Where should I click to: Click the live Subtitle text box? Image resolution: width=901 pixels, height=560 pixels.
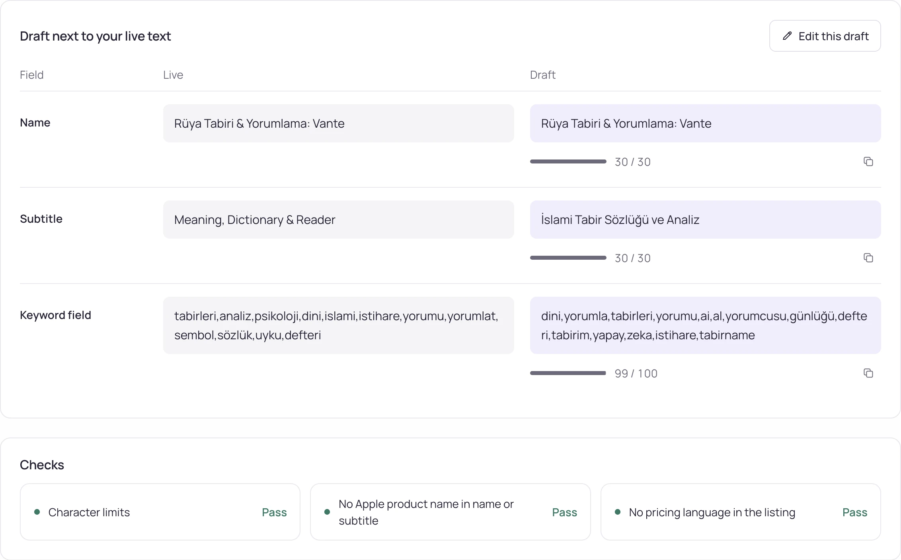[338, 220]
